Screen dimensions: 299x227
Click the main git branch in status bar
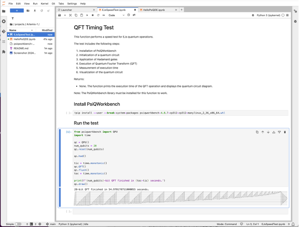click(51, 224)
